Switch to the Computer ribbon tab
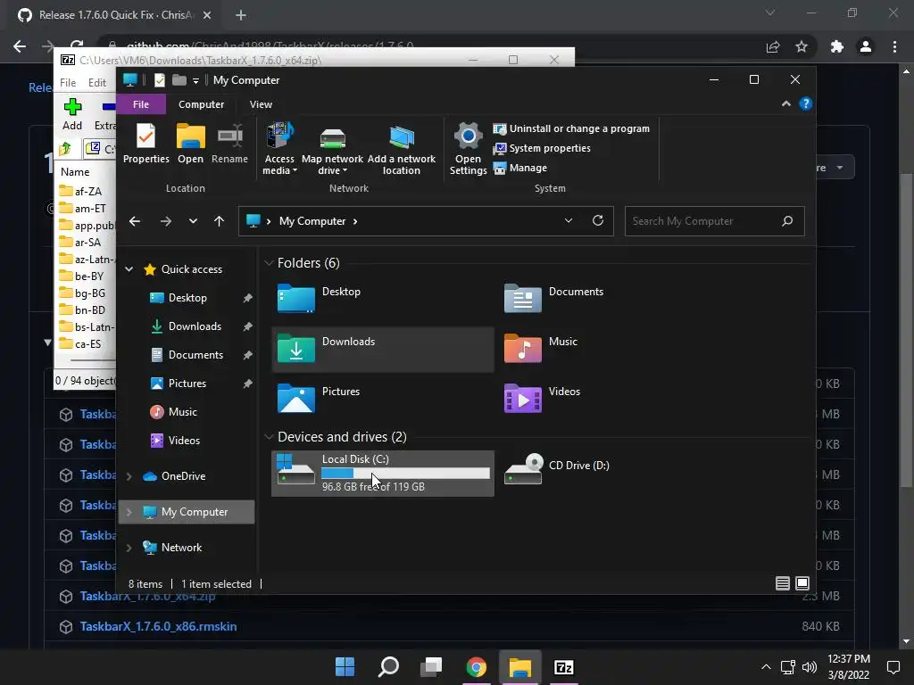 tap(201, 104)
